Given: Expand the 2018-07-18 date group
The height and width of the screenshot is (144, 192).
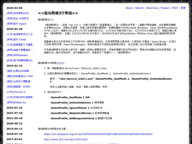Looking at the screenshot, I should (x=15, y=134).
